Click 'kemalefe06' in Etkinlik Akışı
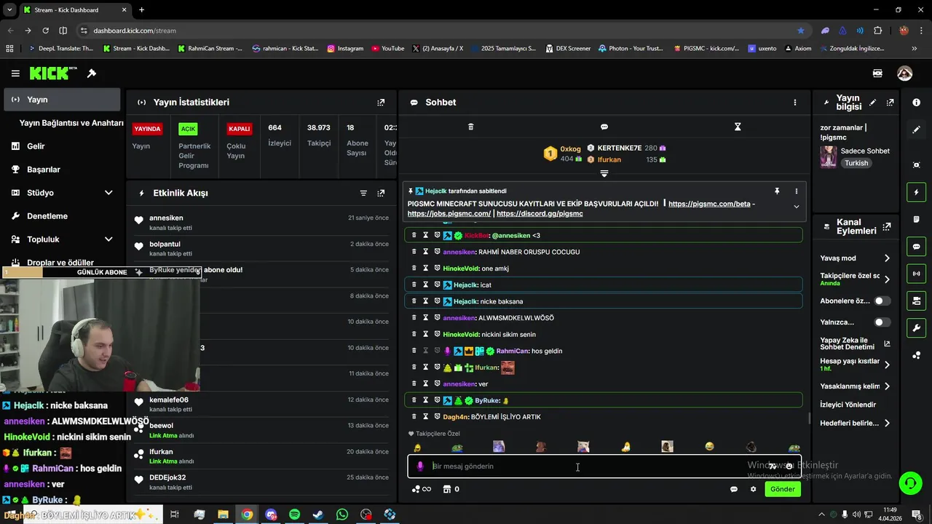The image size is (932, 524). [x=169, y=400]
